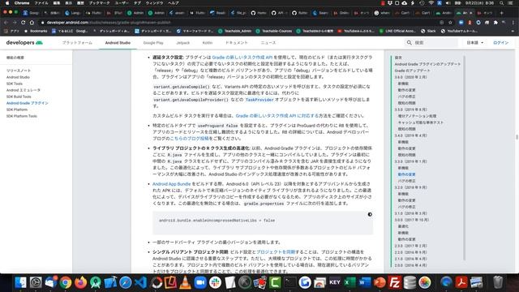Open the Gradle の新しいタスク作成 API link
This screenshot has height=292, width=519.
[242, 58]
